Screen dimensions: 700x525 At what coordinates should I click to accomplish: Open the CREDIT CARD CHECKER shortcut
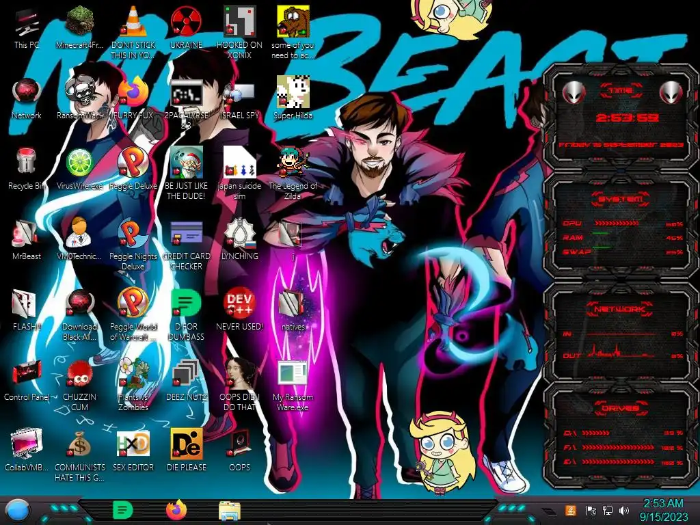pos(186,234)
